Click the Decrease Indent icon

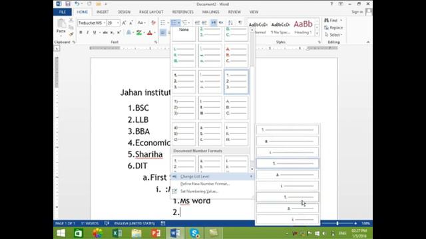coord(197,23)
